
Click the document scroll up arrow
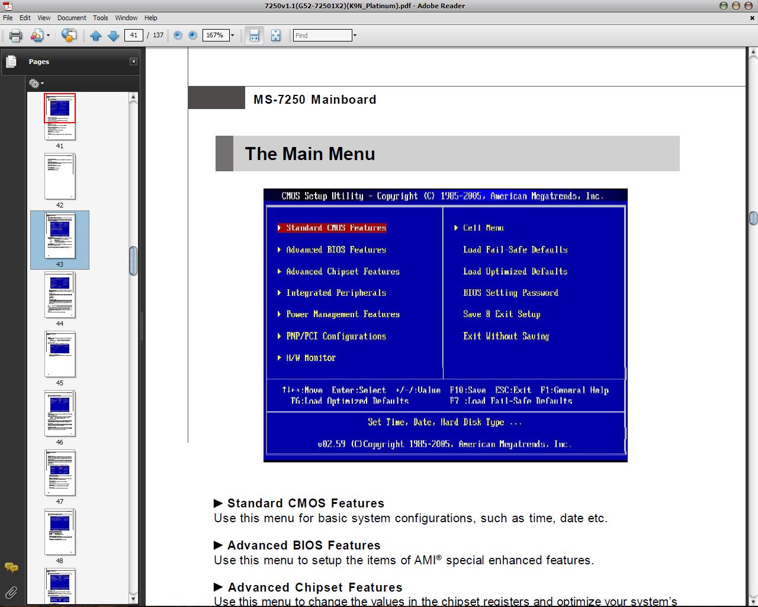click(x=753, y=53)
